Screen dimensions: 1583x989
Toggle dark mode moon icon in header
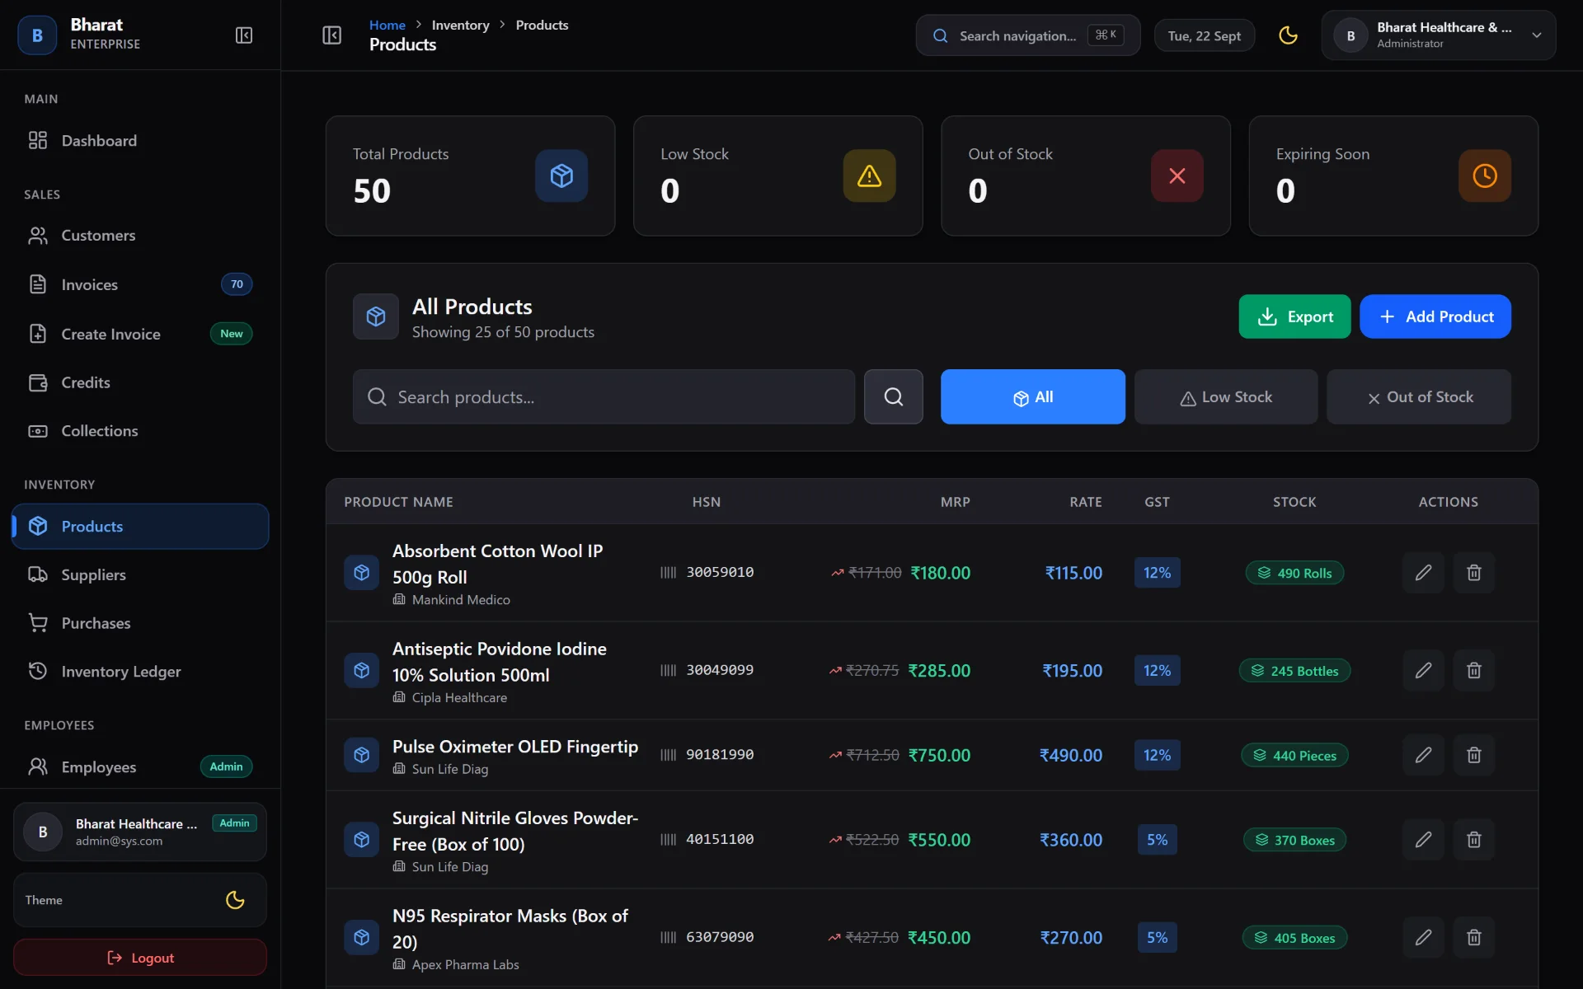coord(1288,35)
